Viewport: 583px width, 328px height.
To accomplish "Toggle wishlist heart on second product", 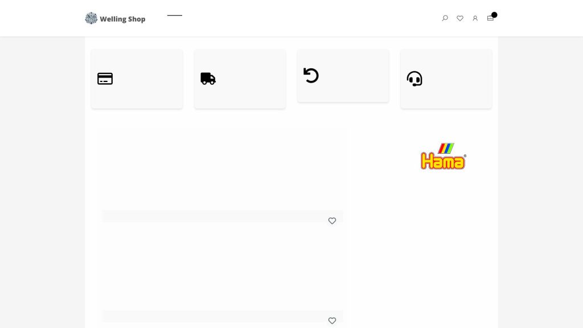I will pos(332,321).
